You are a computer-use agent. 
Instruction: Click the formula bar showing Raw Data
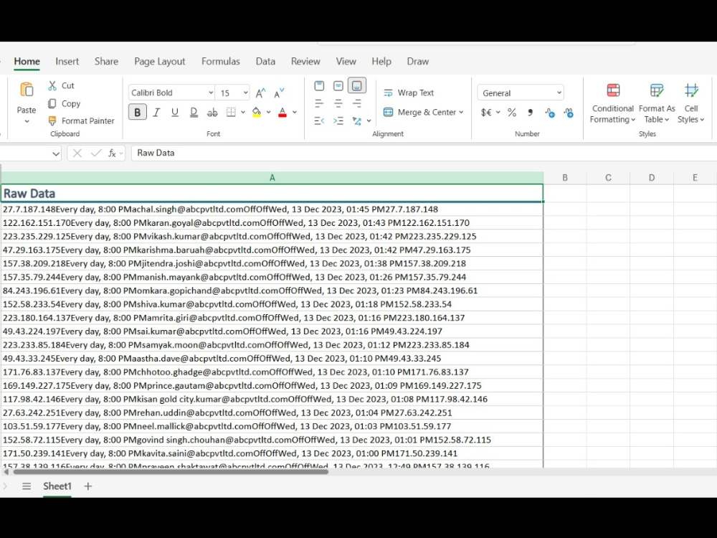(424, 154)
